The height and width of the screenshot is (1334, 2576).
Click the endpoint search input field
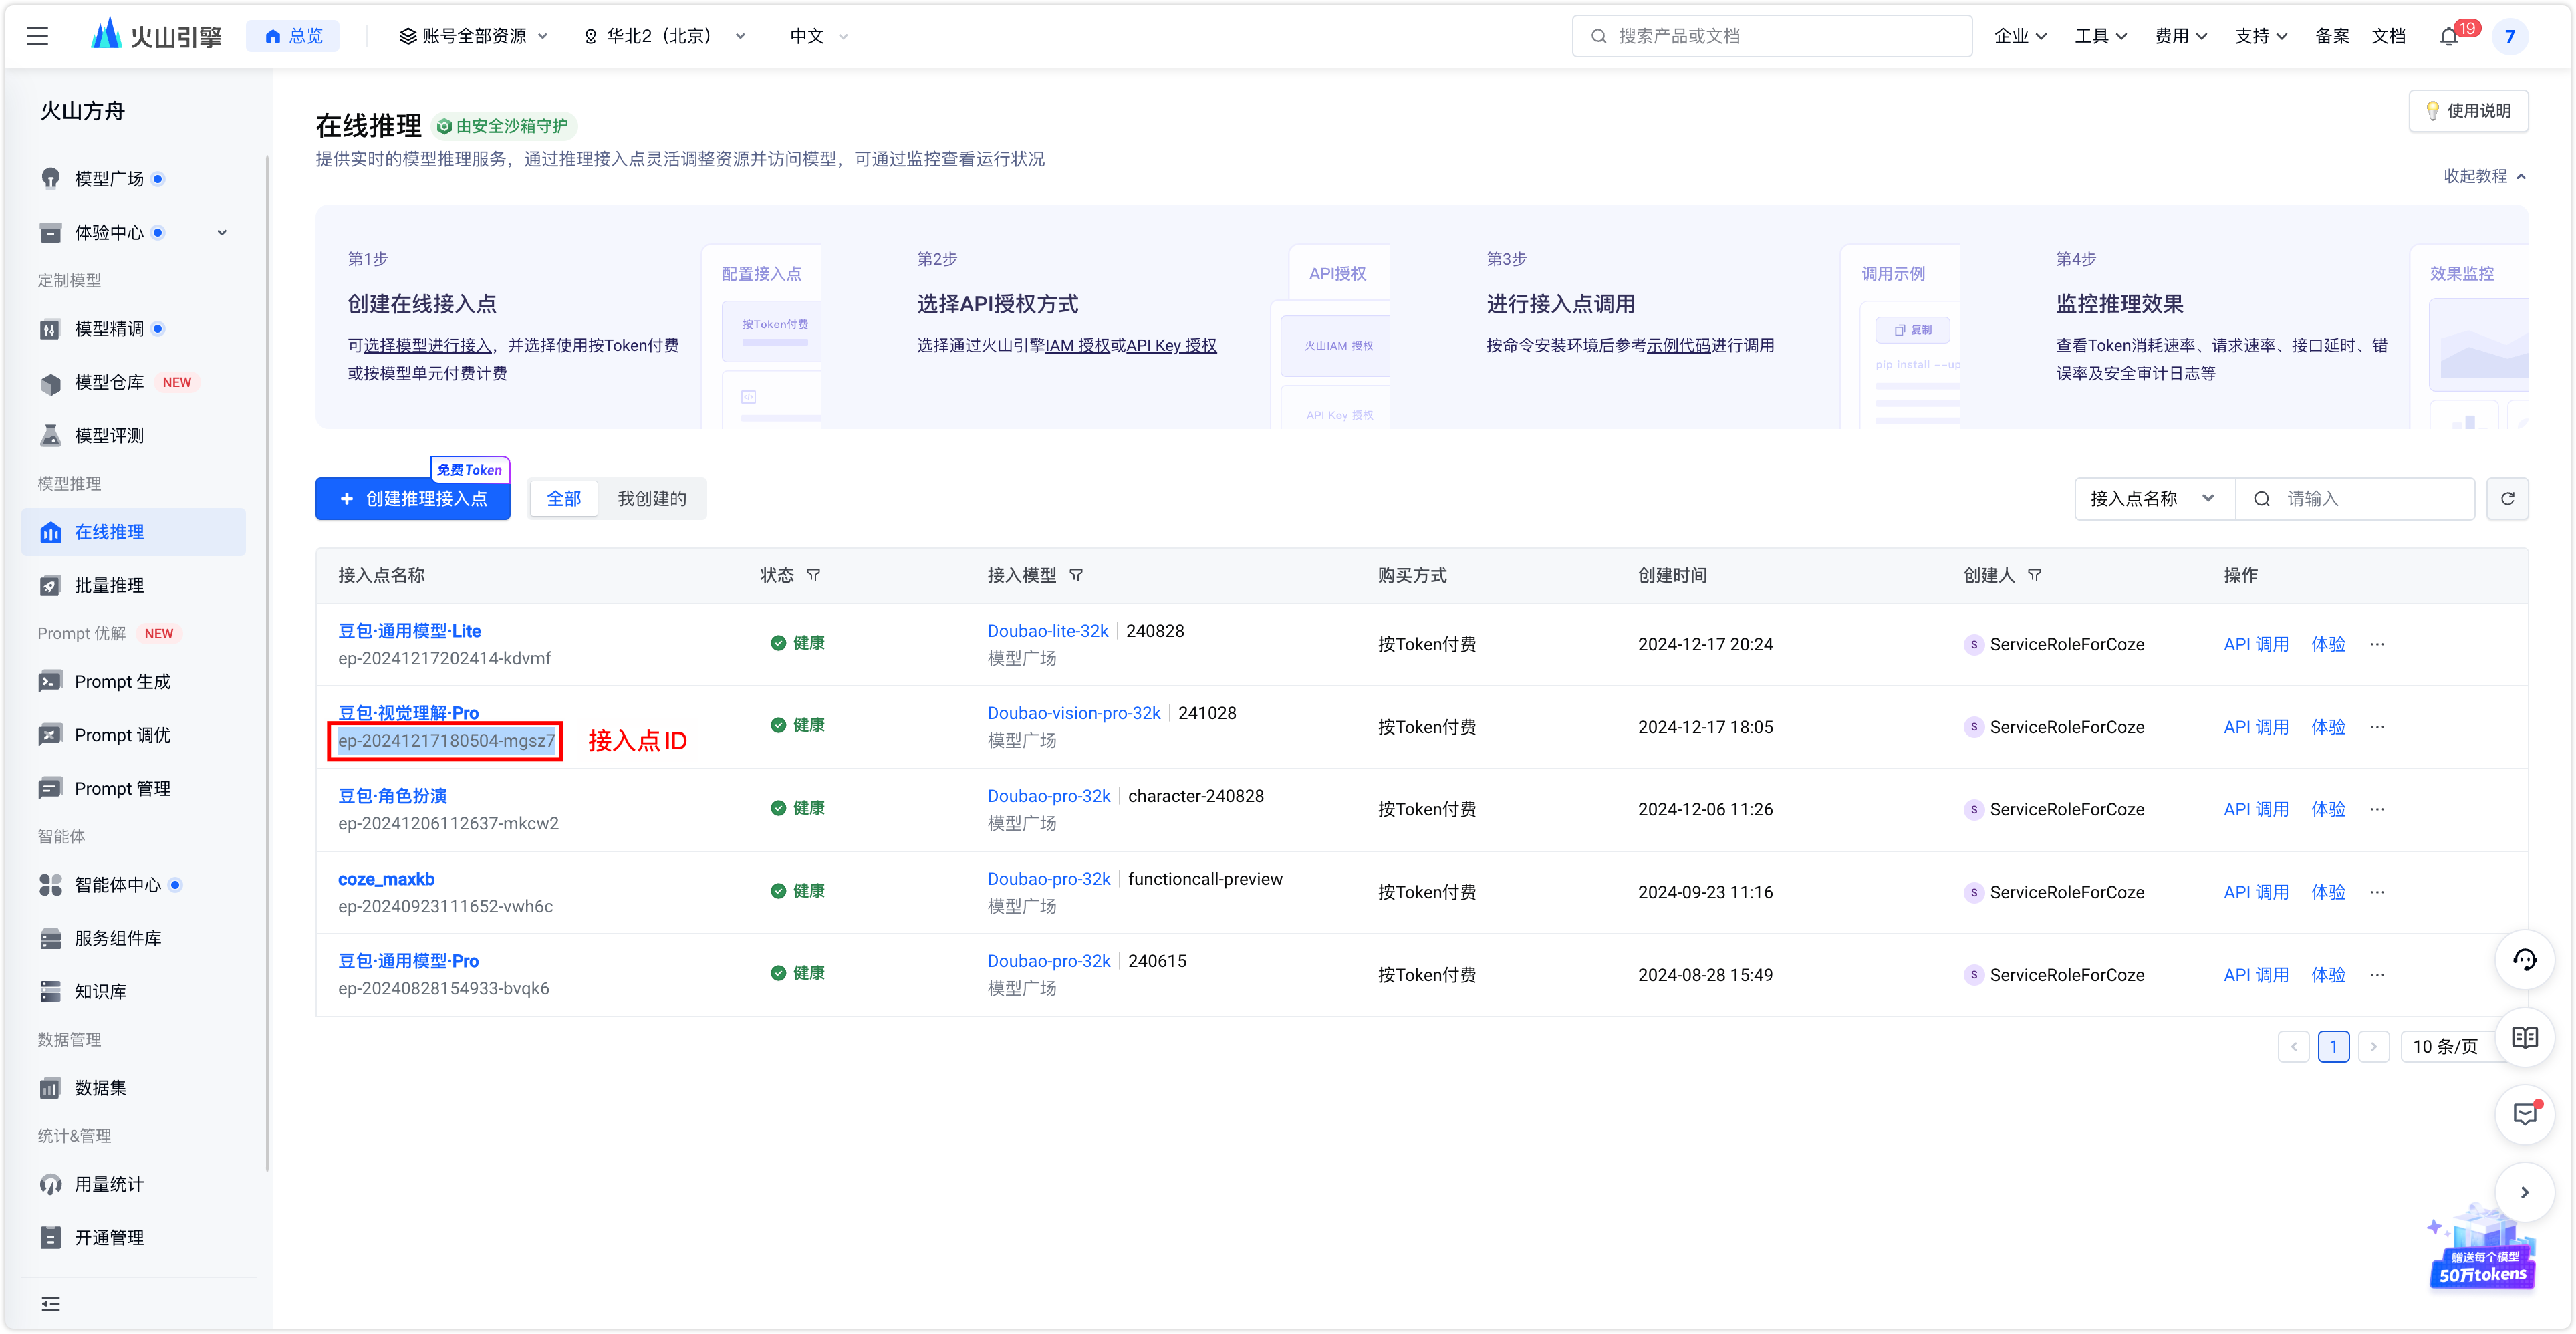[2360, 498]
